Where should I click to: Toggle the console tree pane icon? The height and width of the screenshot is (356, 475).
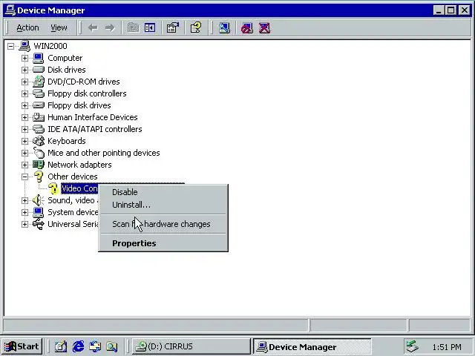click(x=150, y=28)
